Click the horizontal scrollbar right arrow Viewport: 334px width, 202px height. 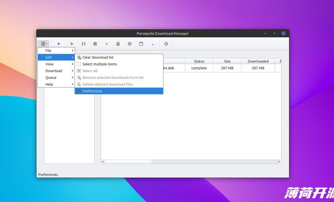point(279,162)
